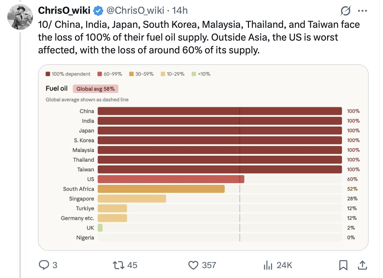
Task: Click the Singapore 28% bar
Action: [131, 199]
